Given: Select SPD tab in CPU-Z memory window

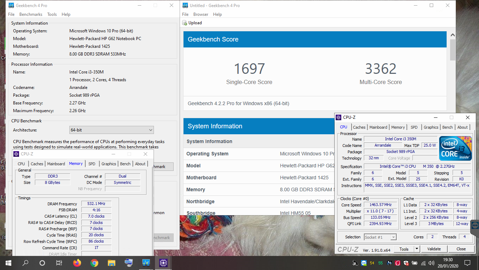Looking at the screenshot, I should (92, 164).
